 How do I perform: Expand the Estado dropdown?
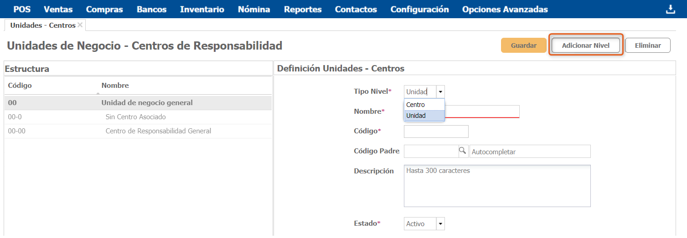point(440,224)
